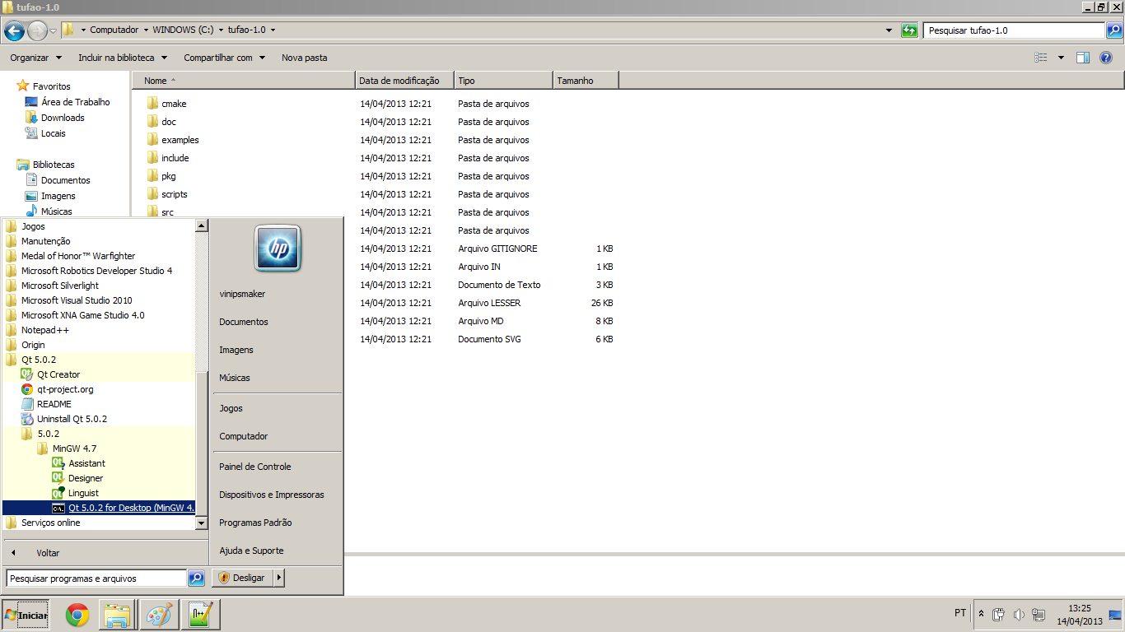Collapse the Qt 5.0.2 program folder
The height and width of the screenshot is (632, 1125).
39,360
